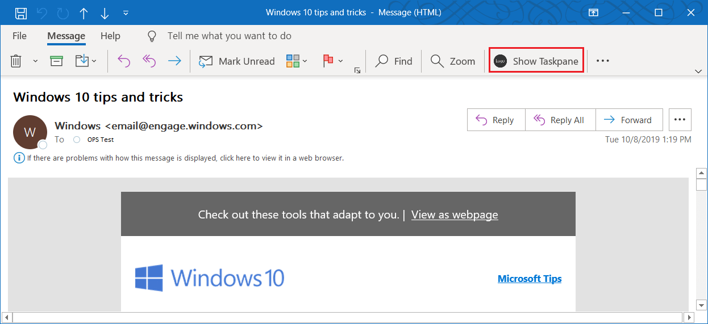Viewport: 708px width, 324px height.
Task: Click the ribbon Reply All double-arrow icon
Action: [149, 61]
